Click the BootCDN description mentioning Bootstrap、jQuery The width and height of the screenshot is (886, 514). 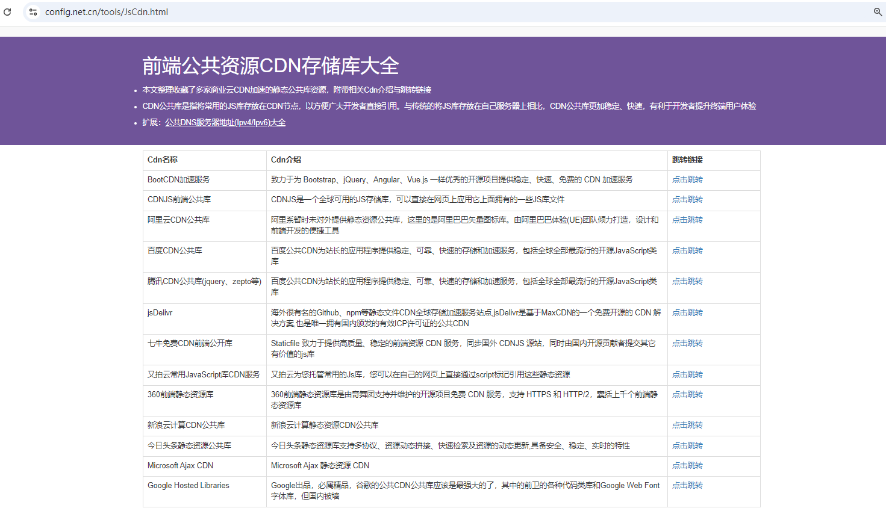[452, 179]
